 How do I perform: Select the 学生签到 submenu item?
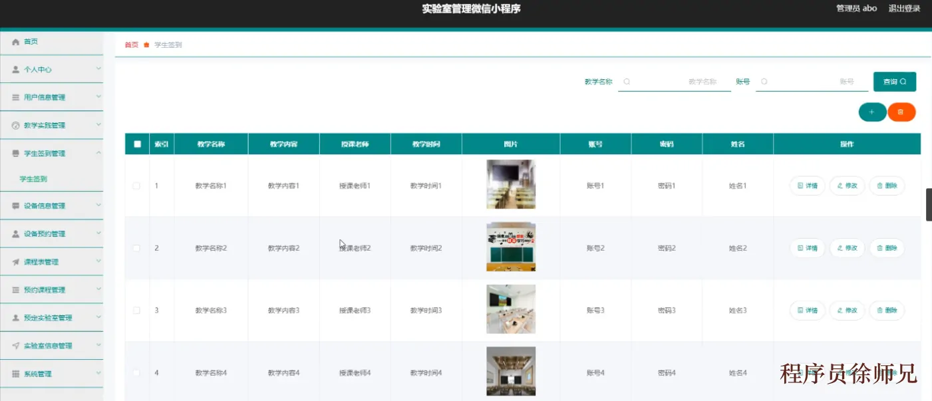tap(33, 180)
